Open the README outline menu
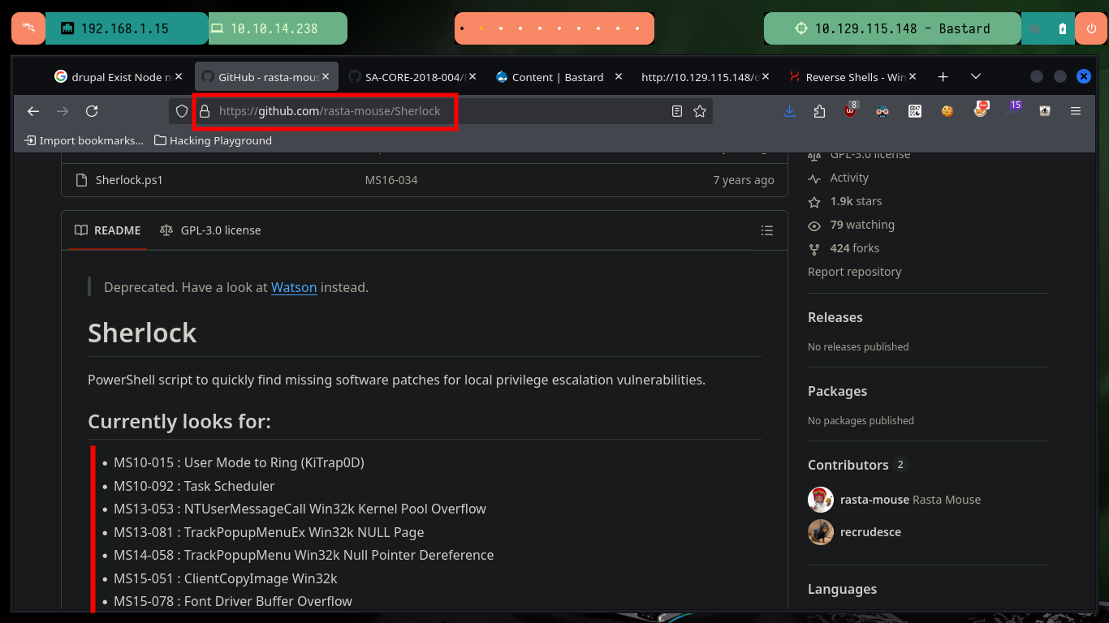The width and height of the screenshot is (1109, 623). click(766, 230)
